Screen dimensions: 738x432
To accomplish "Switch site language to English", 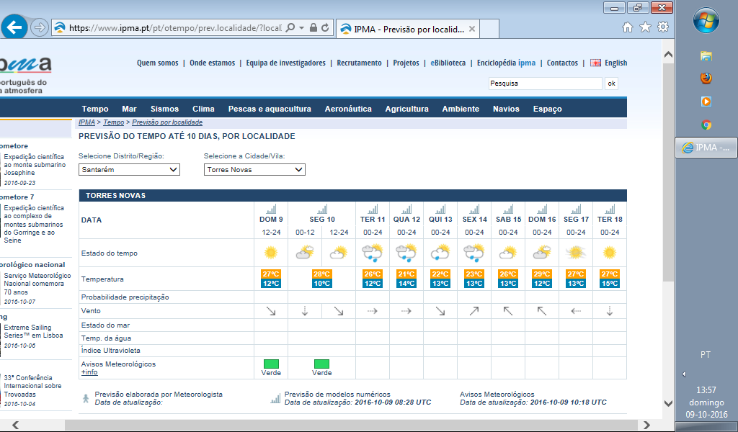I will 615,63.
